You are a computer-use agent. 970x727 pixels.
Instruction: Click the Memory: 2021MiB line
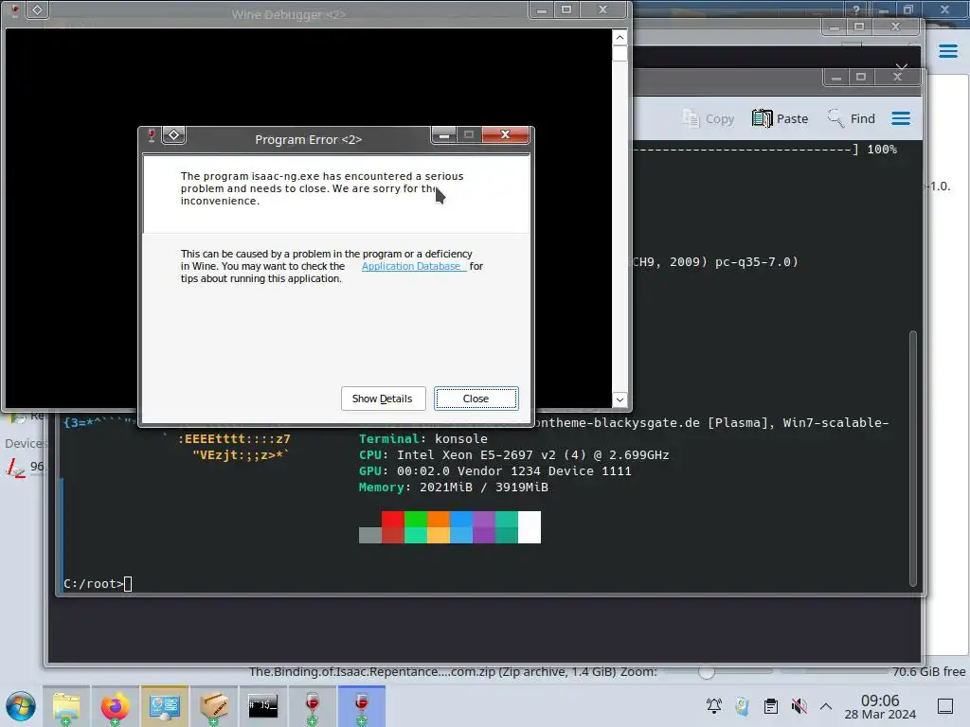pyautogui.click(x=454, y=488)
